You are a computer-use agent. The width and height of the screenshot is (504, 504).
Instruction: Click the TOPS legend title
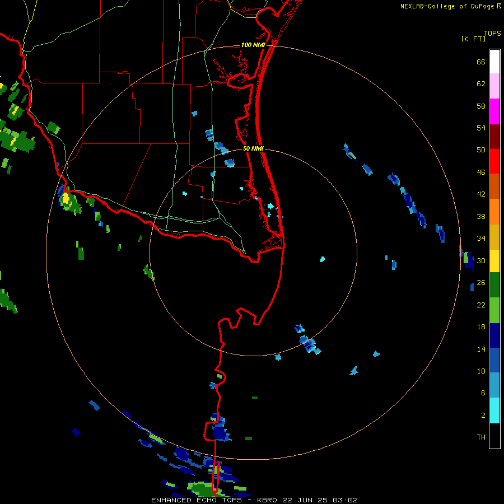pos(492,33)
